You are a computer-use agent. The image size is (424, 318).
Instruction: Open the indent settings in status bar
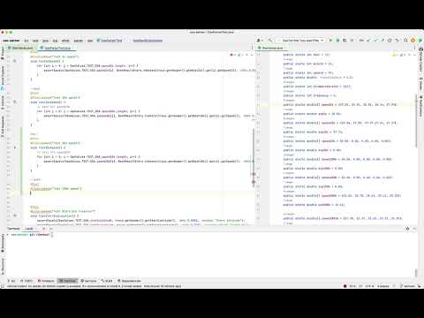point(383,286)
